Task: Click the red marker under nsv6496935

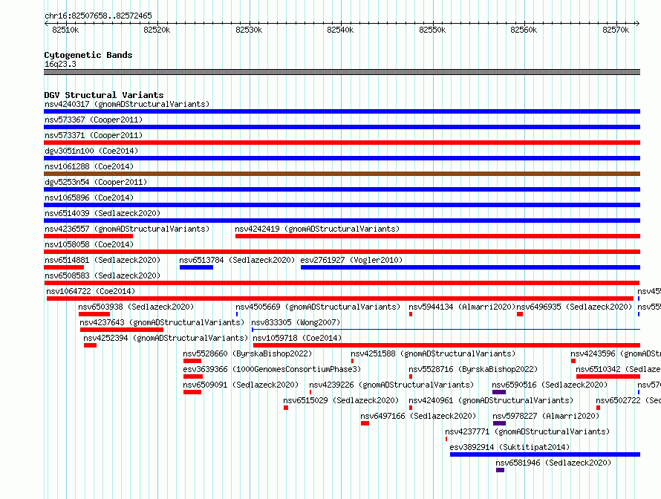Action: point(520,314)
